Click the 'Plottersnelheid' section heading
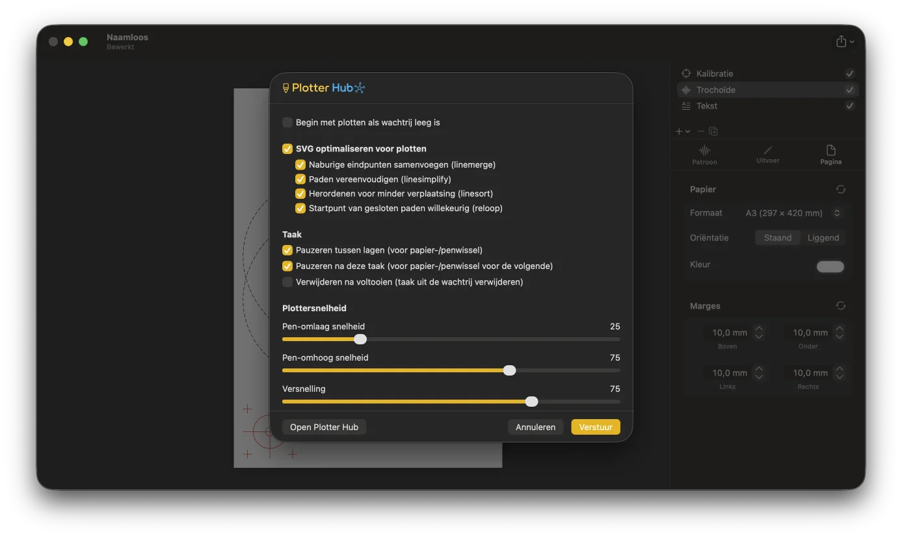 point(314,308)
